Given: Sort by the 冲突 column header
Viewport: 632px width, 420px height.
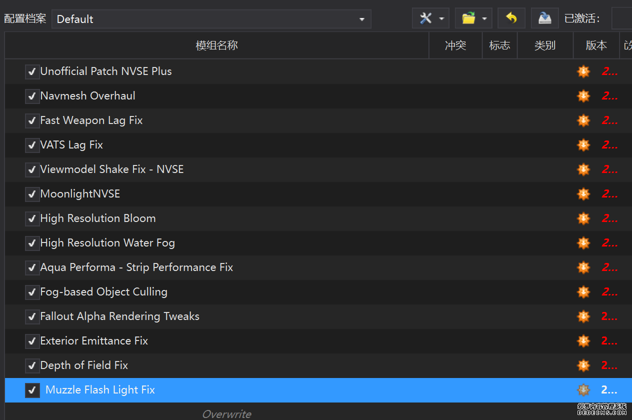Looking at the screenshot, I should pos(455,45).
